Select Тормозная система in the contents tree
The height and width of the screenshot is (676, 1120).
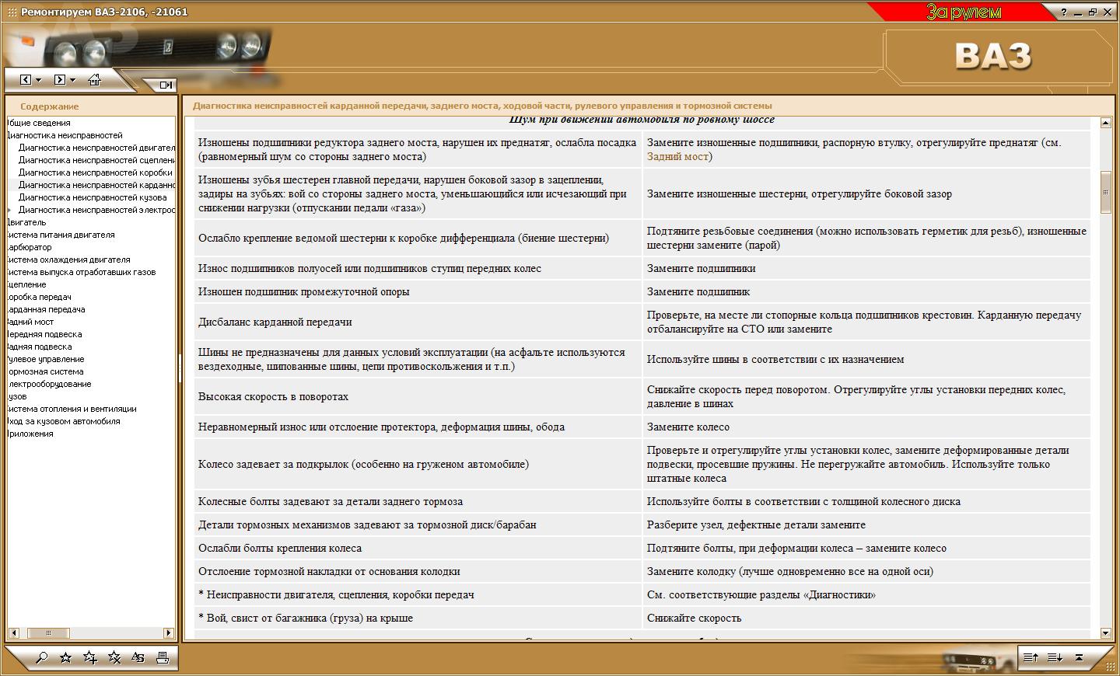point(45,371)
